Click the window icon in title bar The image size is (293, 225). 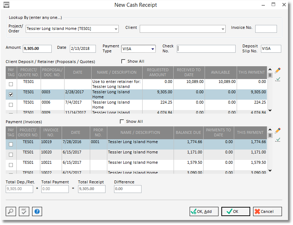coord(6,5)
